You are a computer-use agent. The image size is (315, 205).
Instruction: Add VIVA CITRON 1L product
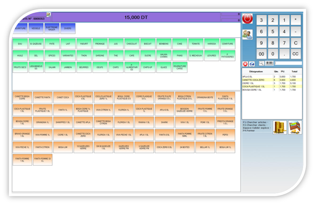point(103,110)
